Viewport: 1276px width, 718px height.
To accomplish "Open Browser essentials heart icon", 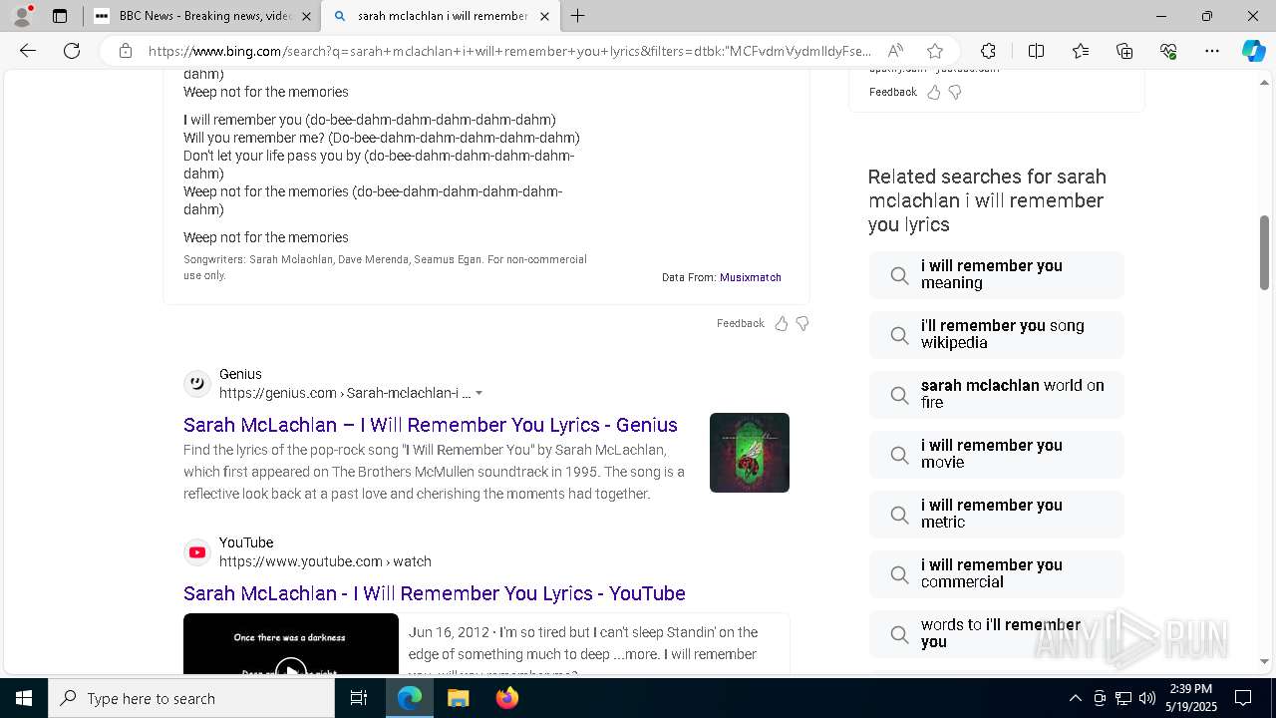I will point(1168,51).
